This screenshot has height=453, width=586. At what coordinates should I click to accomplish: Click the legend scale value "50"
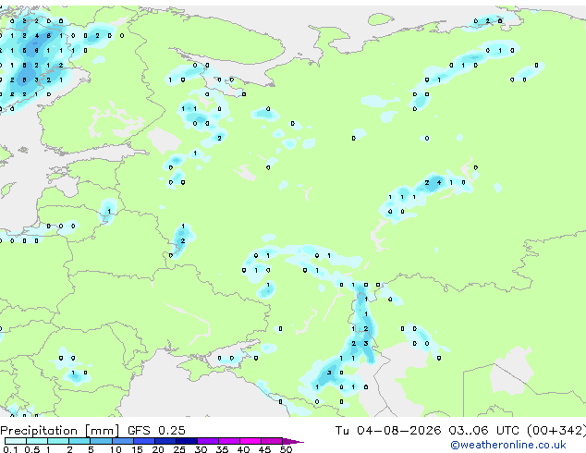tap(287, 449)
